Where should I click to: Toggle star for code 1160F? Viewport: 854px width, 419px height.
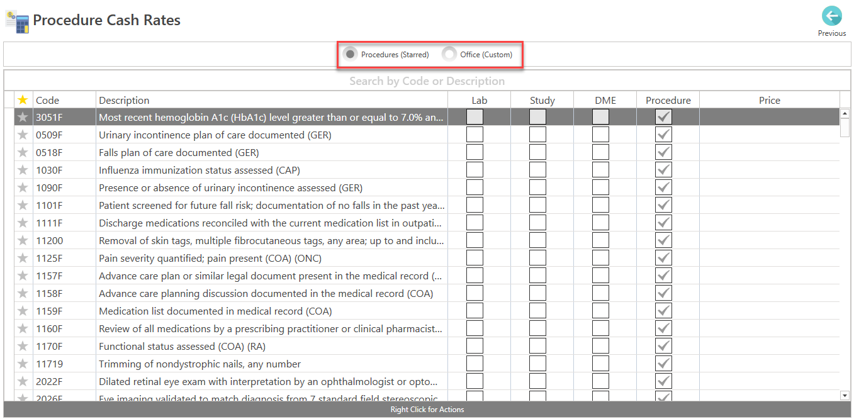click(x=23, y=328)
